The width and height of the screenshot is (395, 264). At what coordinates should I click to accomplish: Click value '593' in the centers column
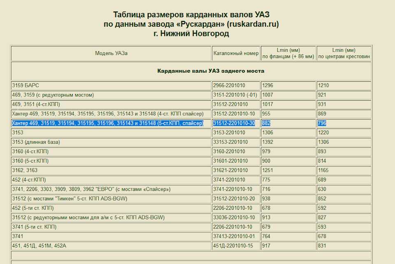point(322,227)
